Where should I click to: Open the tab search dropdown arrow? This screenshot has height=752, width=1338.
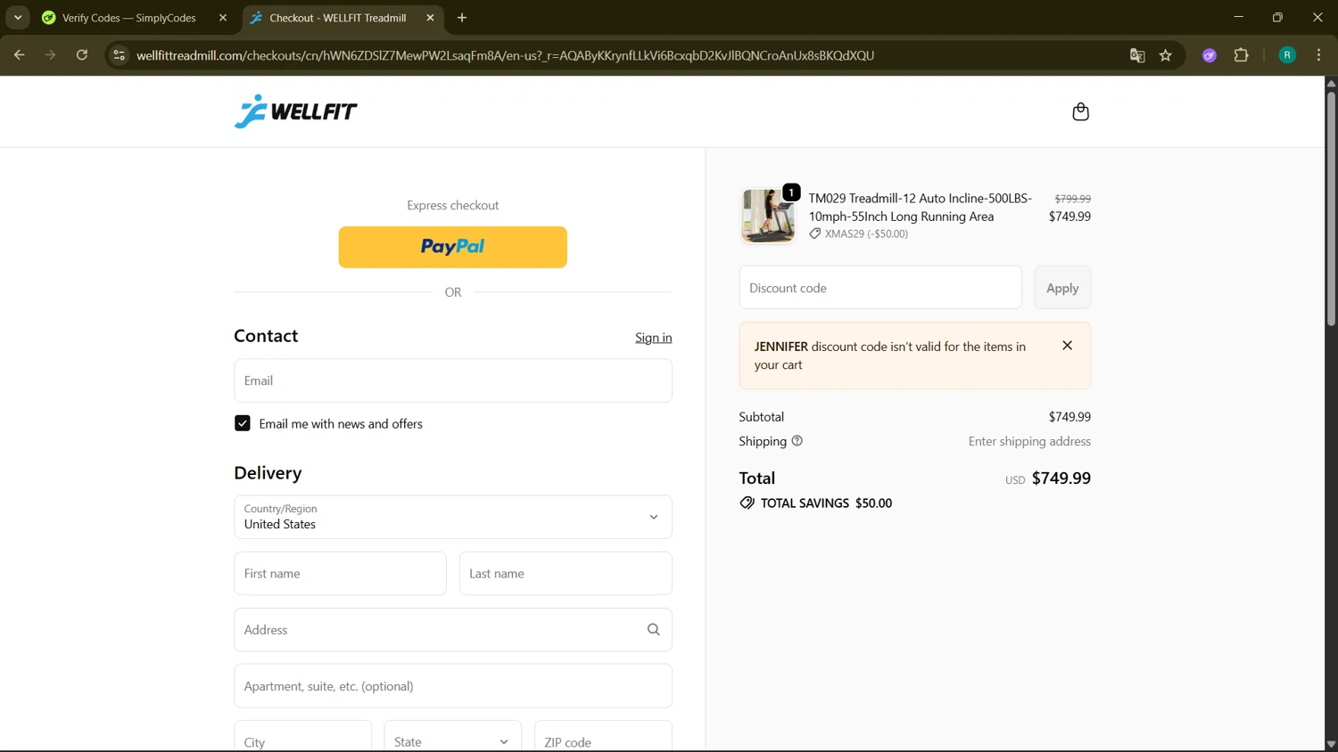(18, 18)
